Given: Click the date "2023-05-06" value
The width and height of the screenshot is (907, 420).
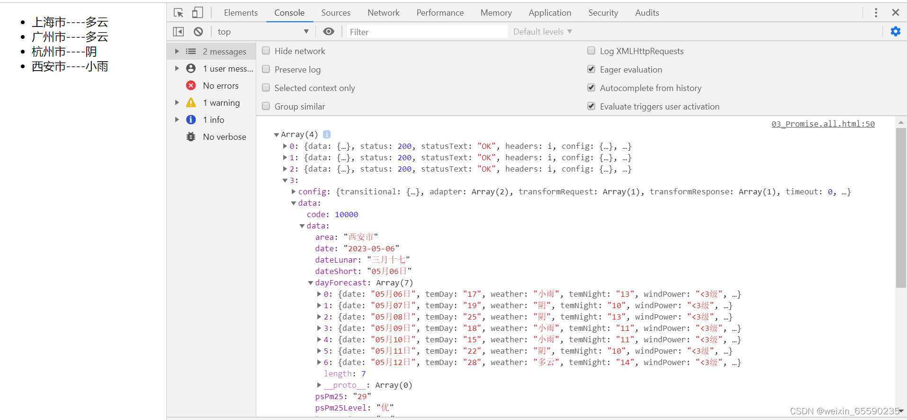Looking at the screenshot, I should [371, 248].
